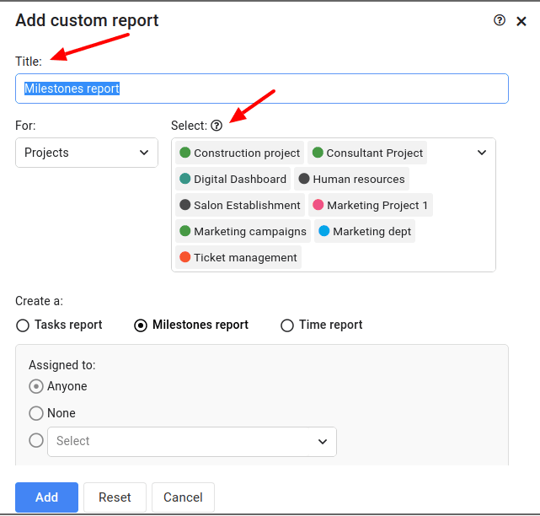
Task: Click the Marketing Project 1 tag
Action: click(x=370, y=205)
